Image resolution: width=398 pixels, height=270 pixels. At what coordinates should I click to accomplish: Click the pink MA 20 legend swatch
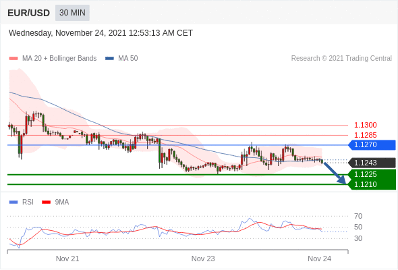pos(13,59)
